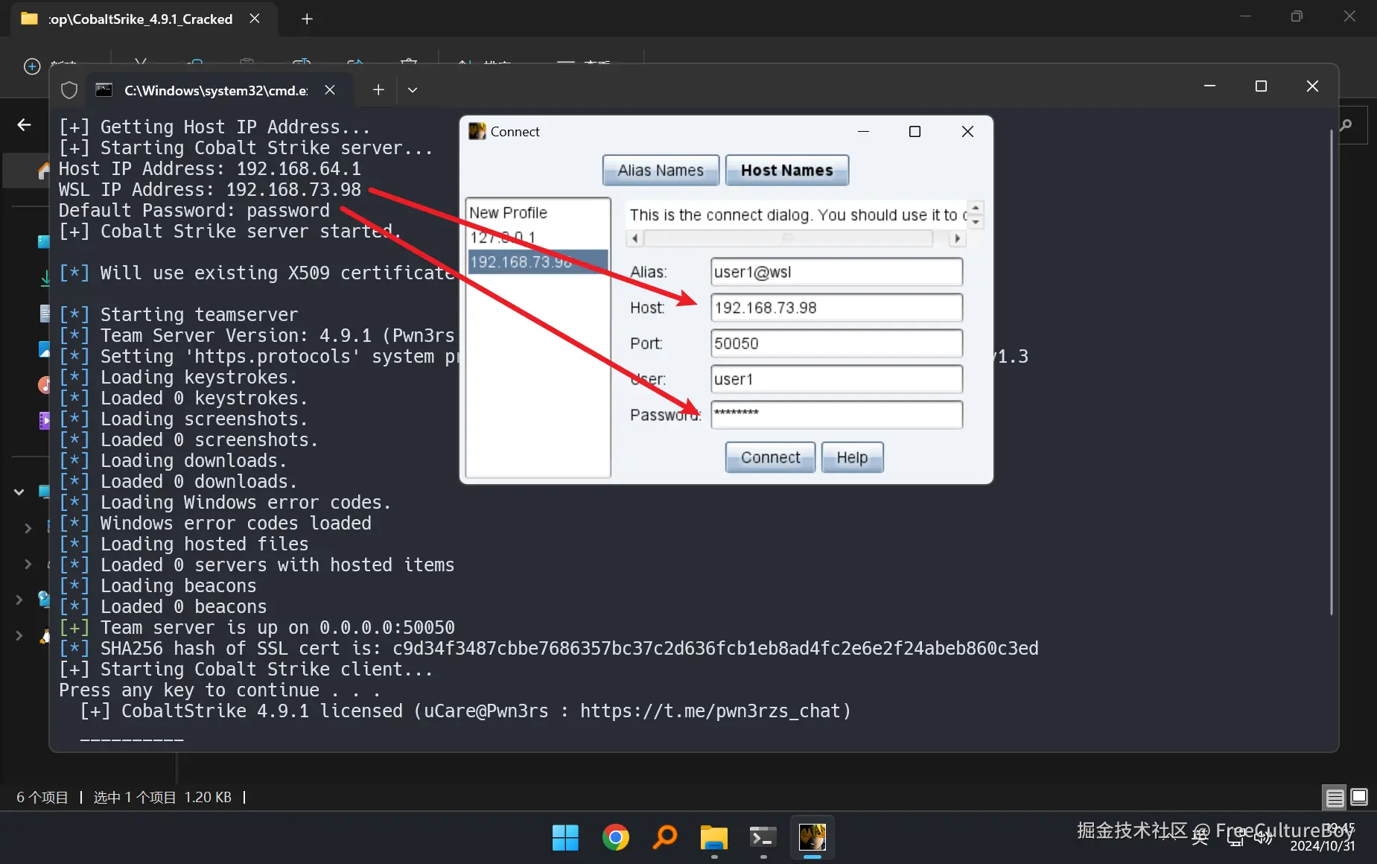Open Help in the Connect dialog
1377x864 pixels.
[x=852, y=457]
